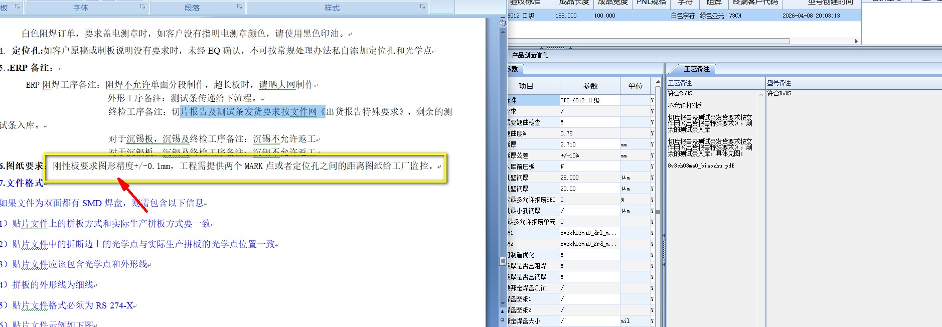The width and height of the screenshot is (942, 327).
Task: Select the 最多允许报废单元 row label
Action: (x=533, y=222)
